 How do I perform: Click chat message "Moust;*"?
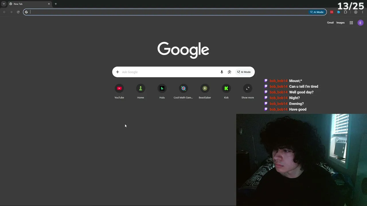296,81
